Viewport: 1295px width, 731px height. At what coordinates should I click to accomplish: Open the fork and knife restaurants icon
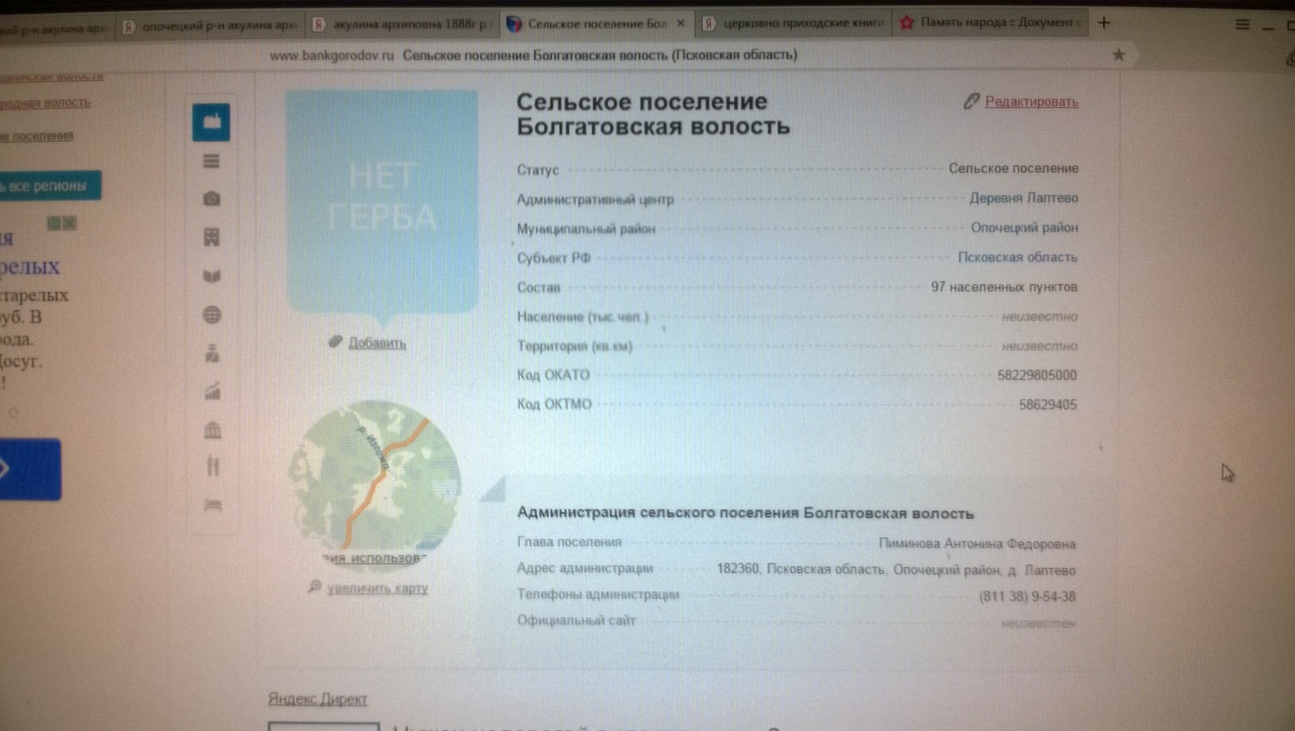pos(213,466)
